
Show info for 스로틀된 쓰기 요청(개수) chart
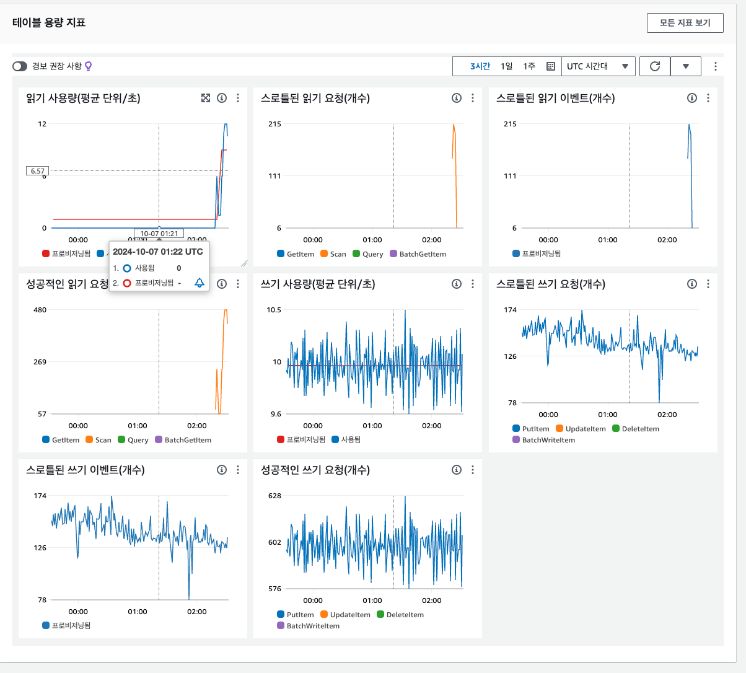pos(692,284)
